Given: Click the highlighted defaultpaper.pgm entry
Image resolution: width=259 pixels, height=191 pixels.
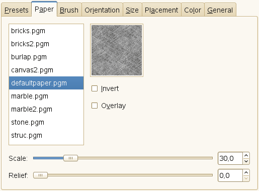Looking at the screenshot, I should pyautogui.click(x=46, y=83).
